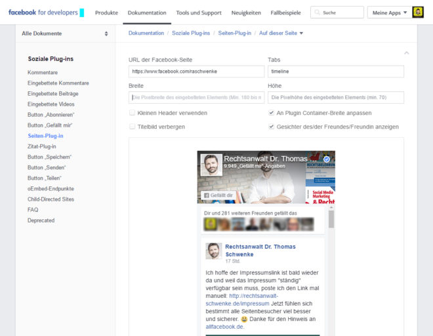433x336 pixels.
Task: Open Tools und Support menu
Action: pos(199,12)
